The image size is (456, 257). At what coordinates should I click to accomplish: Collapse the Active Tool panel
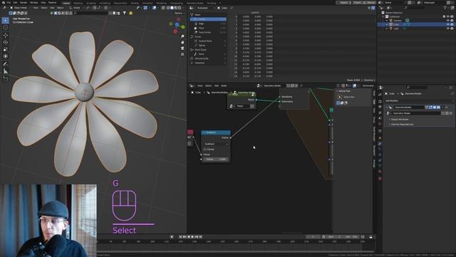[337, 91]
